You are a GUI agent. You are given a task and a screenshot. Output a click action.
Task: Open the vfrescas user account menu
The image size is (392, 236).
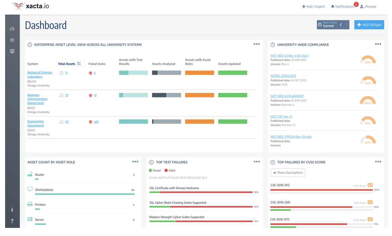point(368,6)
